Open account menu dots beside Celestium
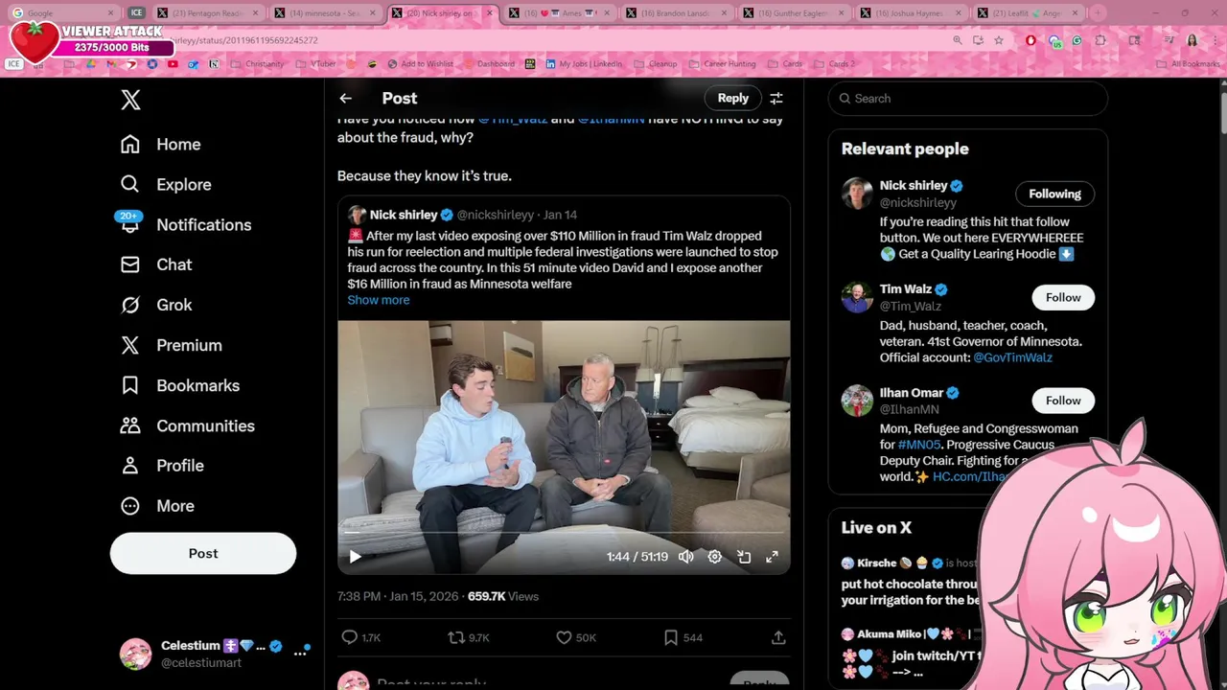The height and width of the screenshot is (690, 1227). point(301,651)
